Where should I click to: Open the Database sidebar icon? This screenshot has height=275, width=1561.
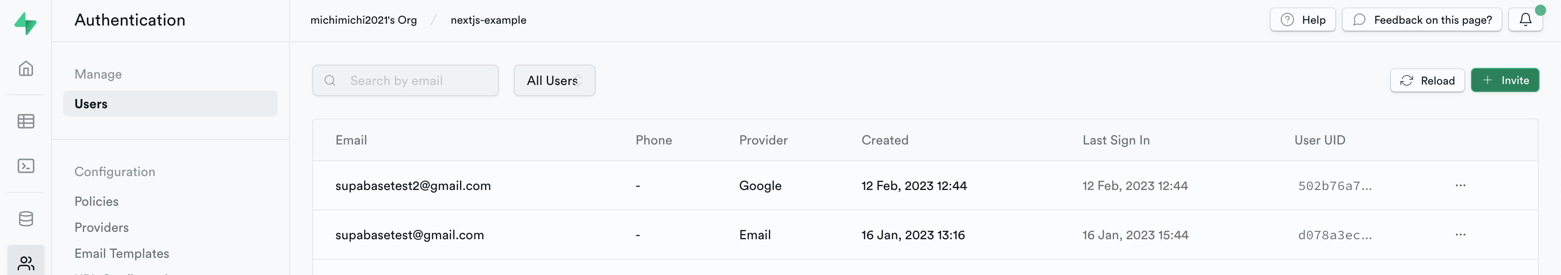click(x=26, y=219)
